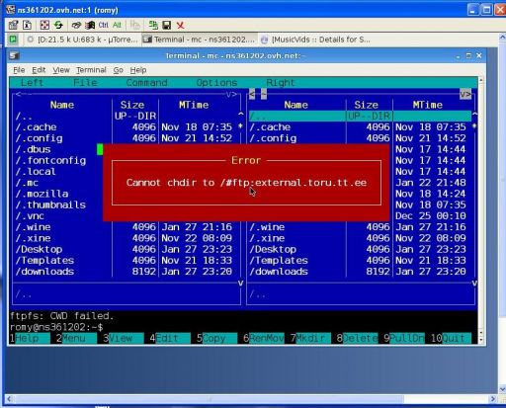This screenshot has height=408, width=506.
Task: Click the 5 Copy function key button
Action: tap(214, 338)
